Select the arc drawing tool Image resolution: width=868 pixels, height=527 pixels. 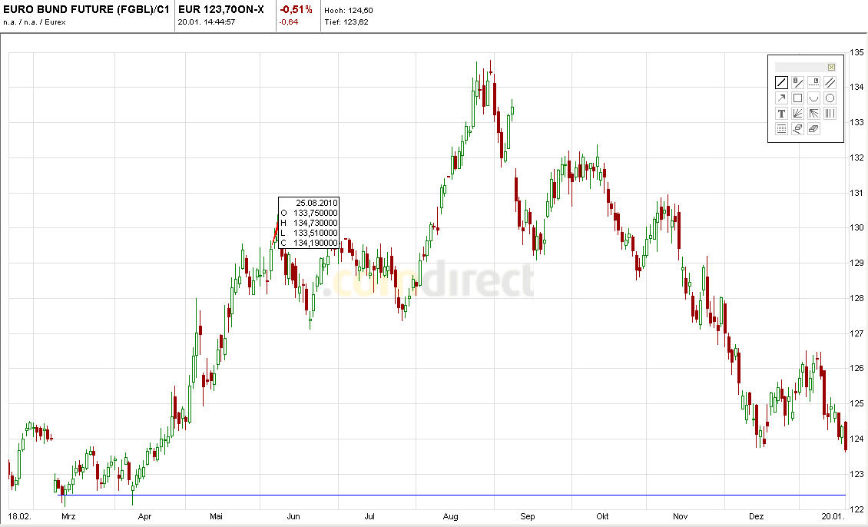813,98
